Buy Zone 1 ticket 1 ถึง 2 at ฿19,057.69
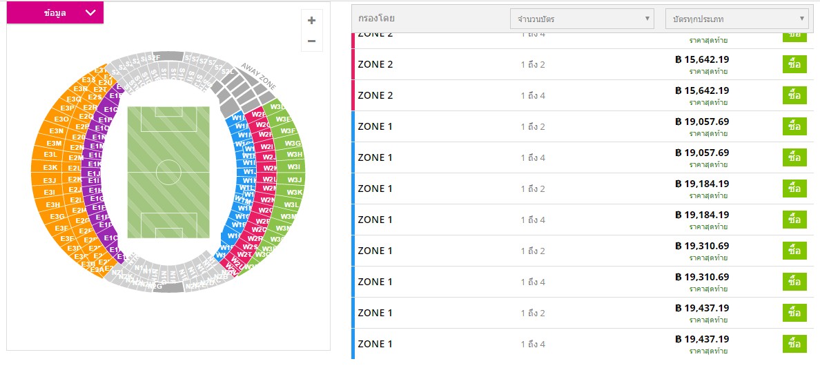 tap(794, 126)
